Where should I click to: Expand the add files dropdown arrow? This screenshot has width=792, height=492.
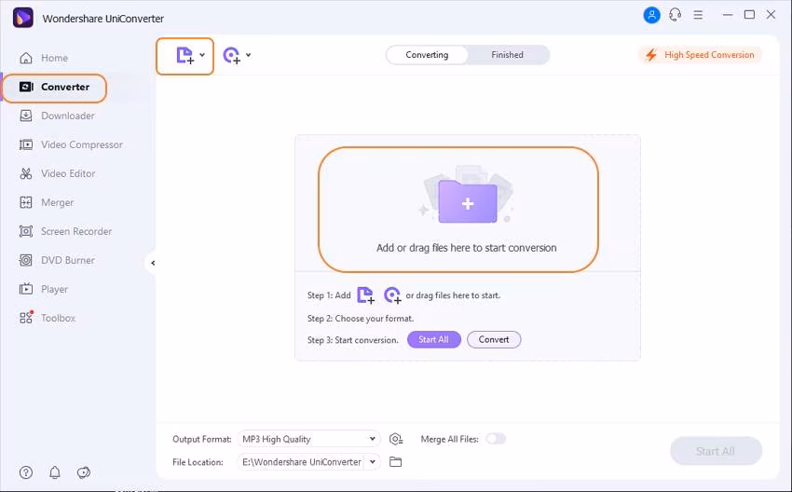pyautogui.click(x=202, y=55)
